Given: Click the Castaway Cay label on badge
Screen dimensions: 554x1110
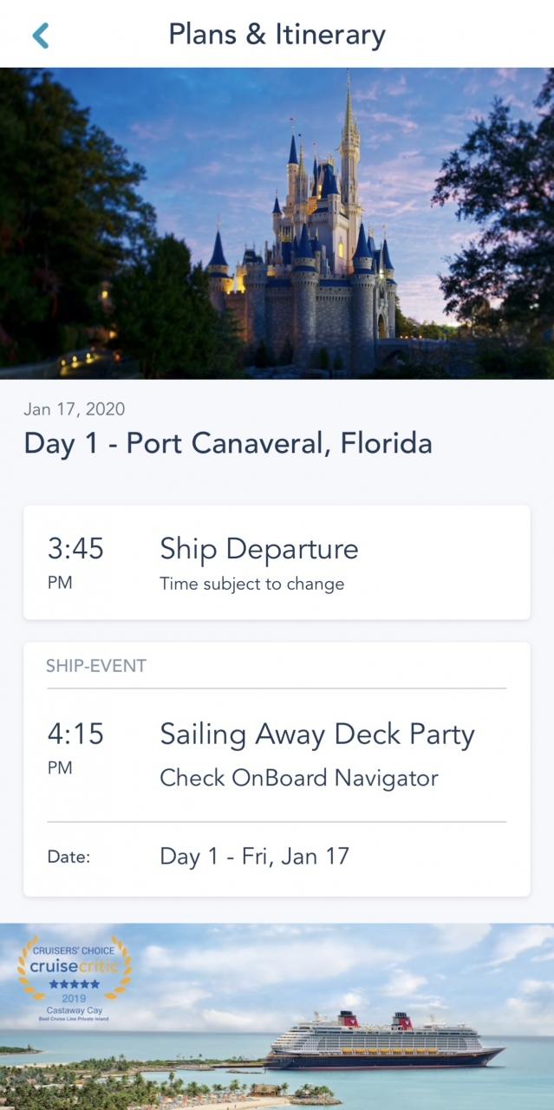Looking at the screenshot, I should tap(74, 1009).
